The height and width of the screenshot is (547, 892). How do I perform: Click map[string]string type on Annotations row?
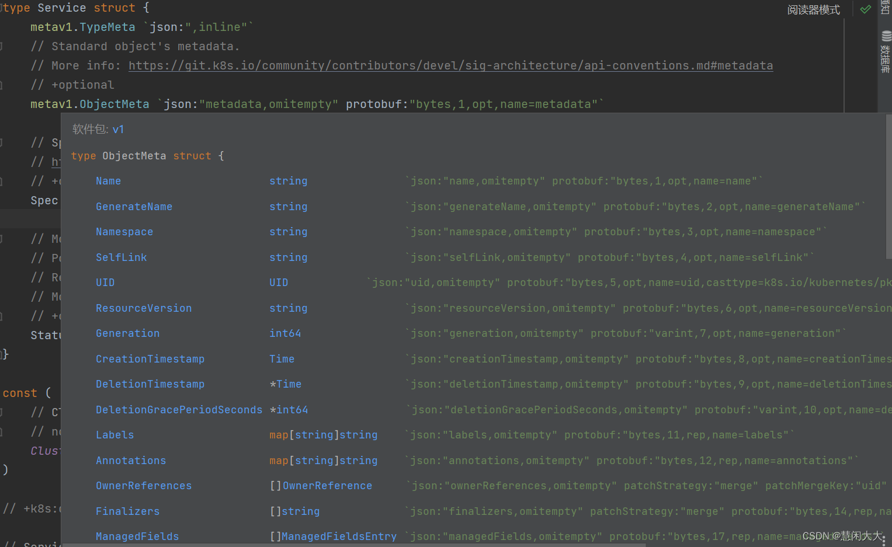click(323, 461)
